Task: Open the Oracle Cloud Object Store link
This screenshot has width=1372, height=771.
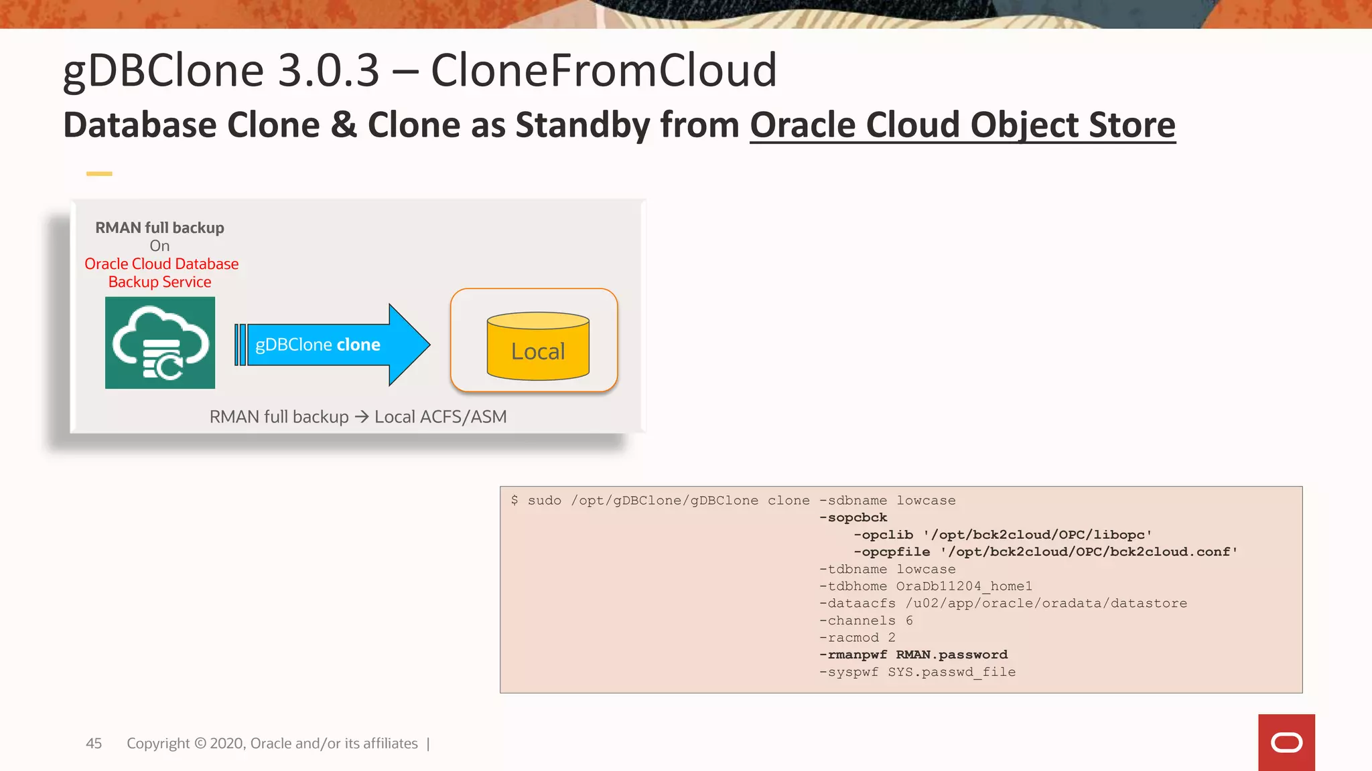Action: click(963, 125)
